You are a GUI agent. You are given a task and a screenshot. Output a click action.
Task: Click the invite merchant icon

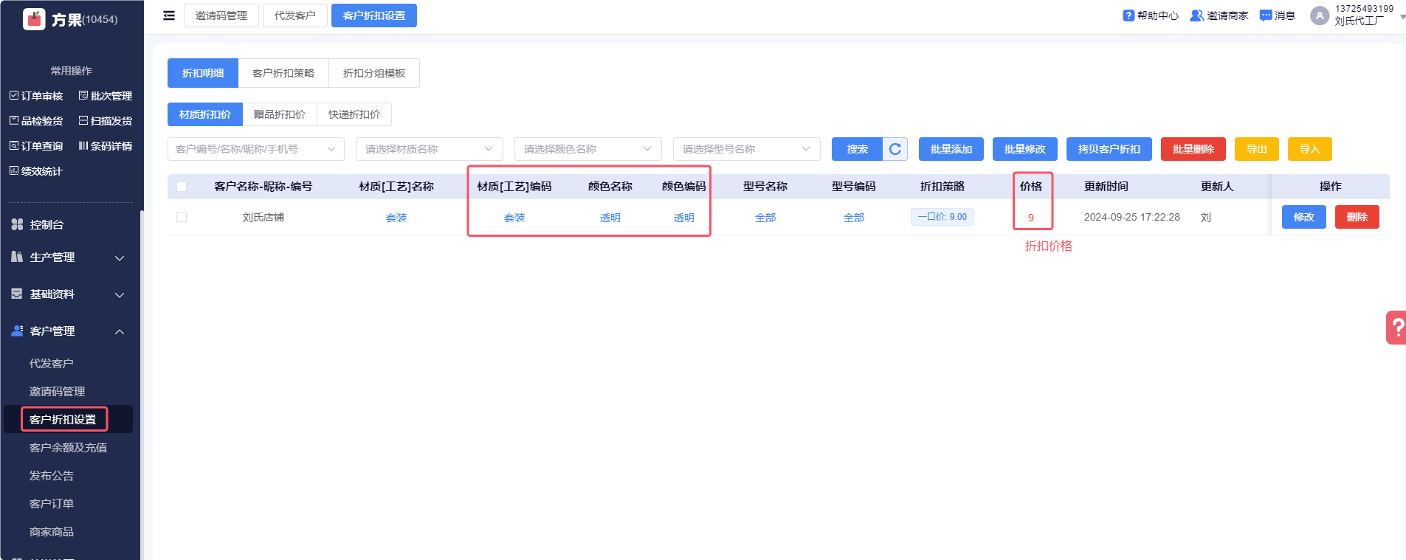point(1196,15)
